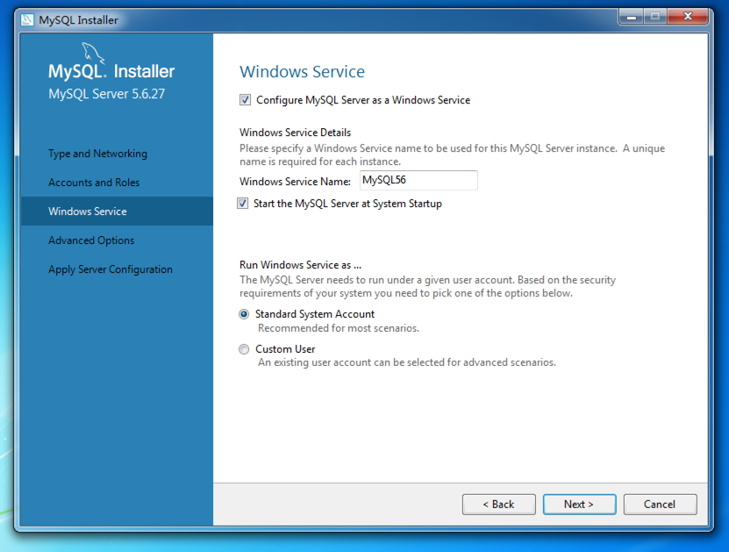Open the Accounts and Roles step

pos(94,183)
